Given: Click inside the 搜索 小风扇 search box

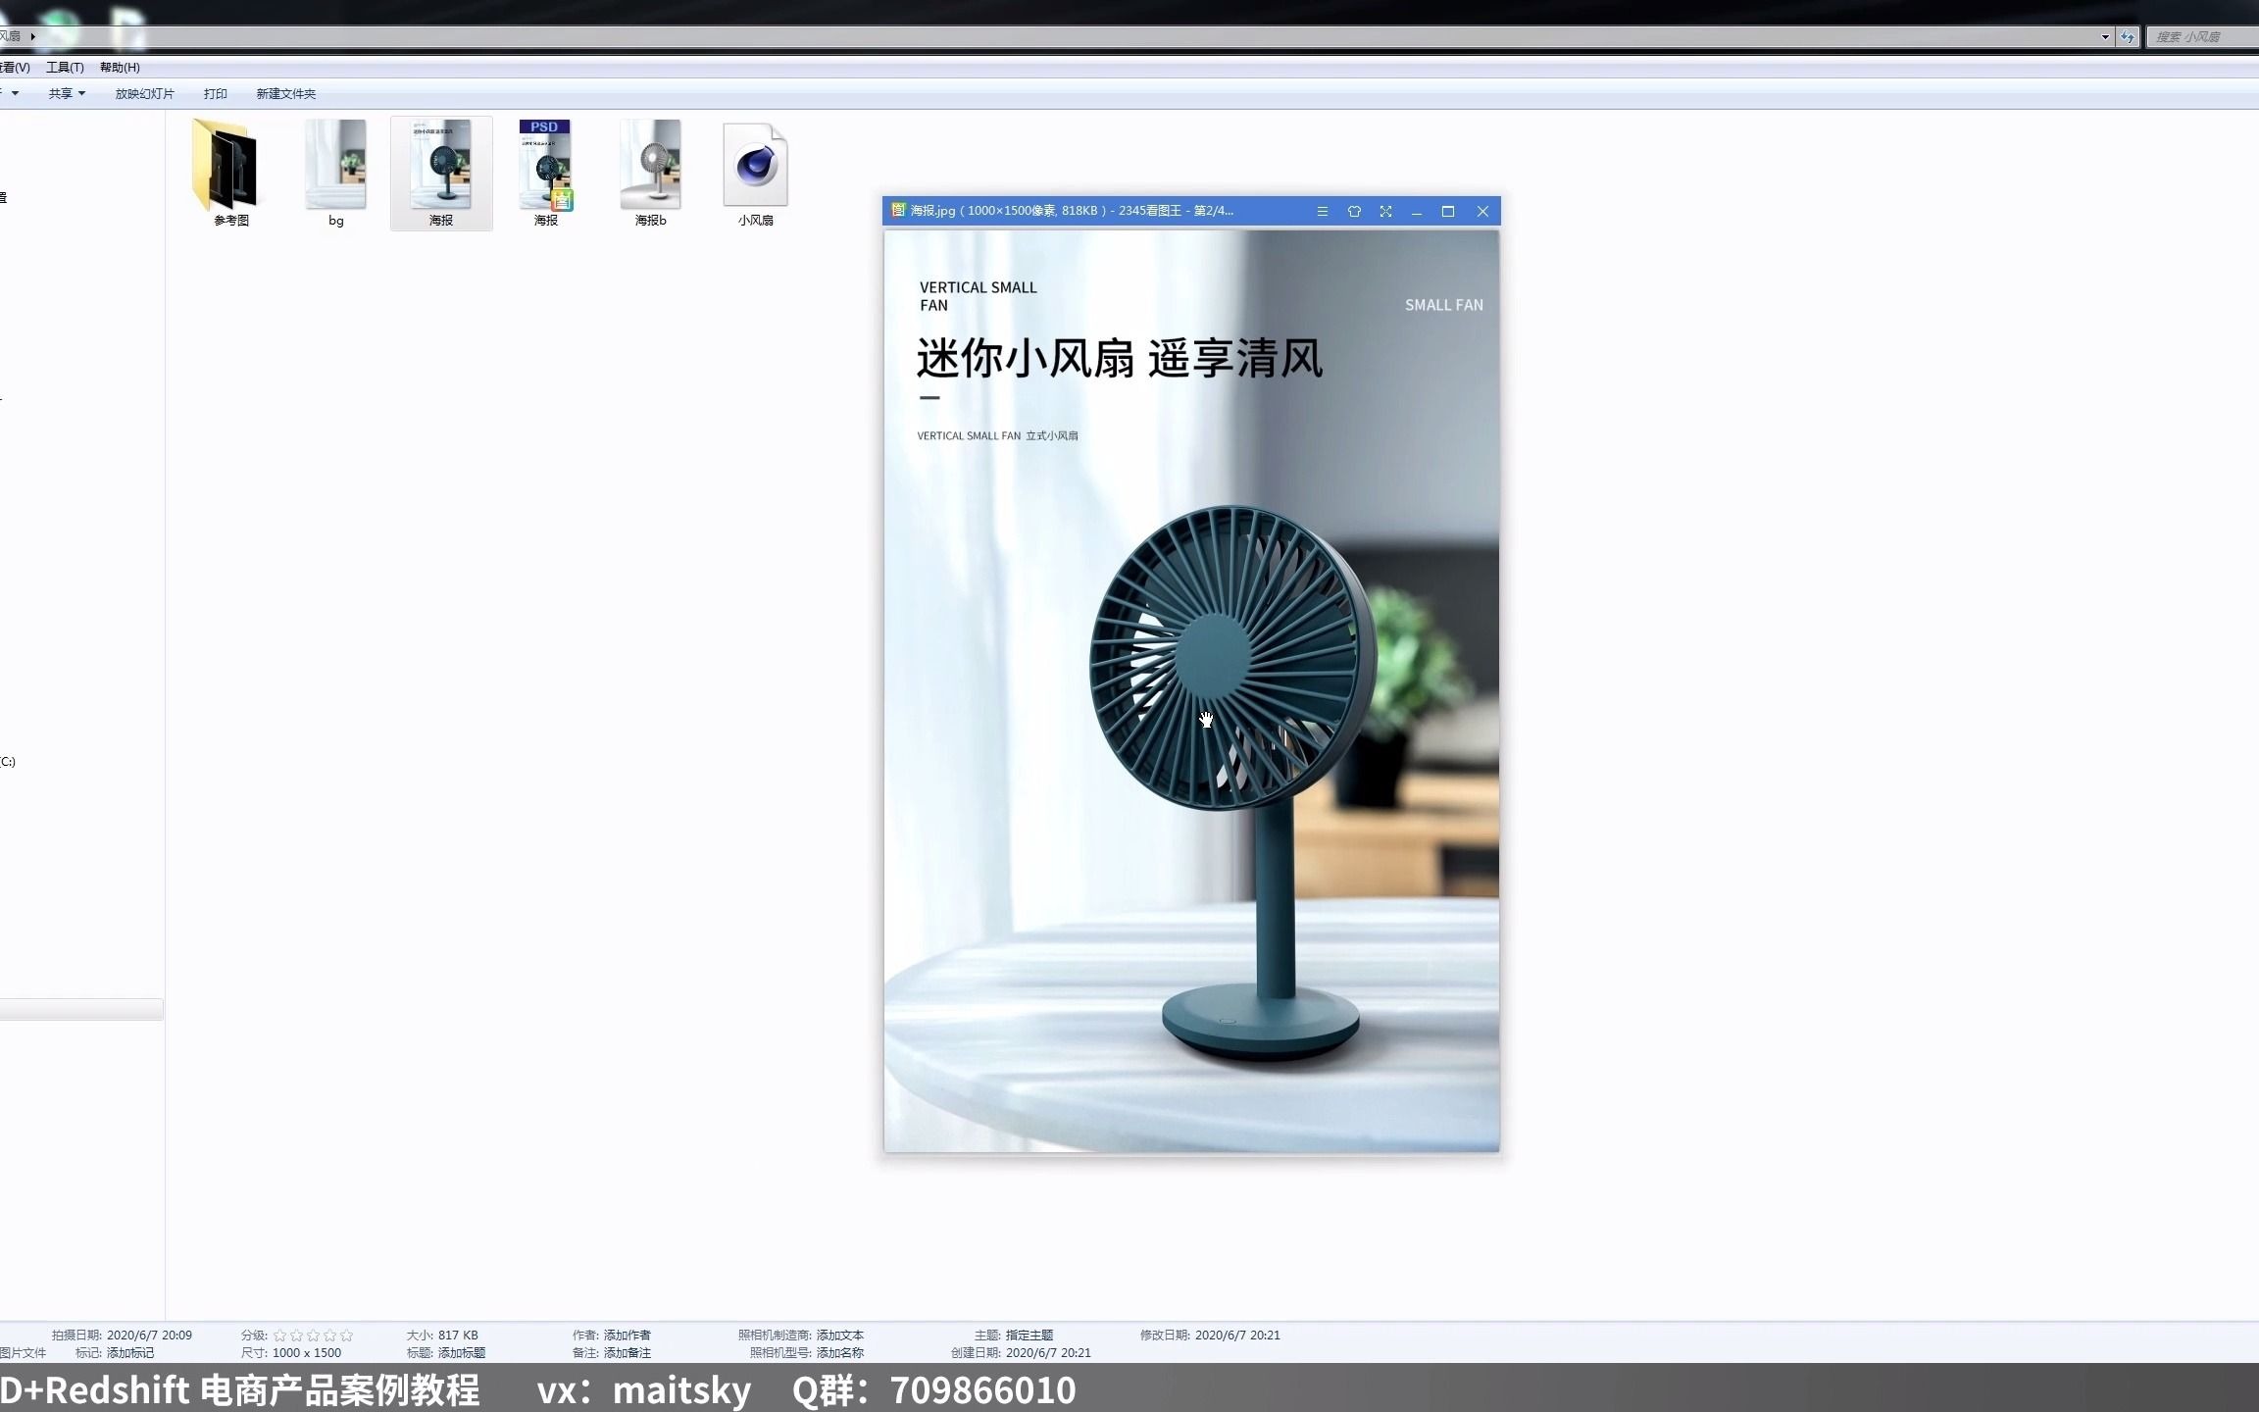Looking at the screenshot, I should point(2201,36).
